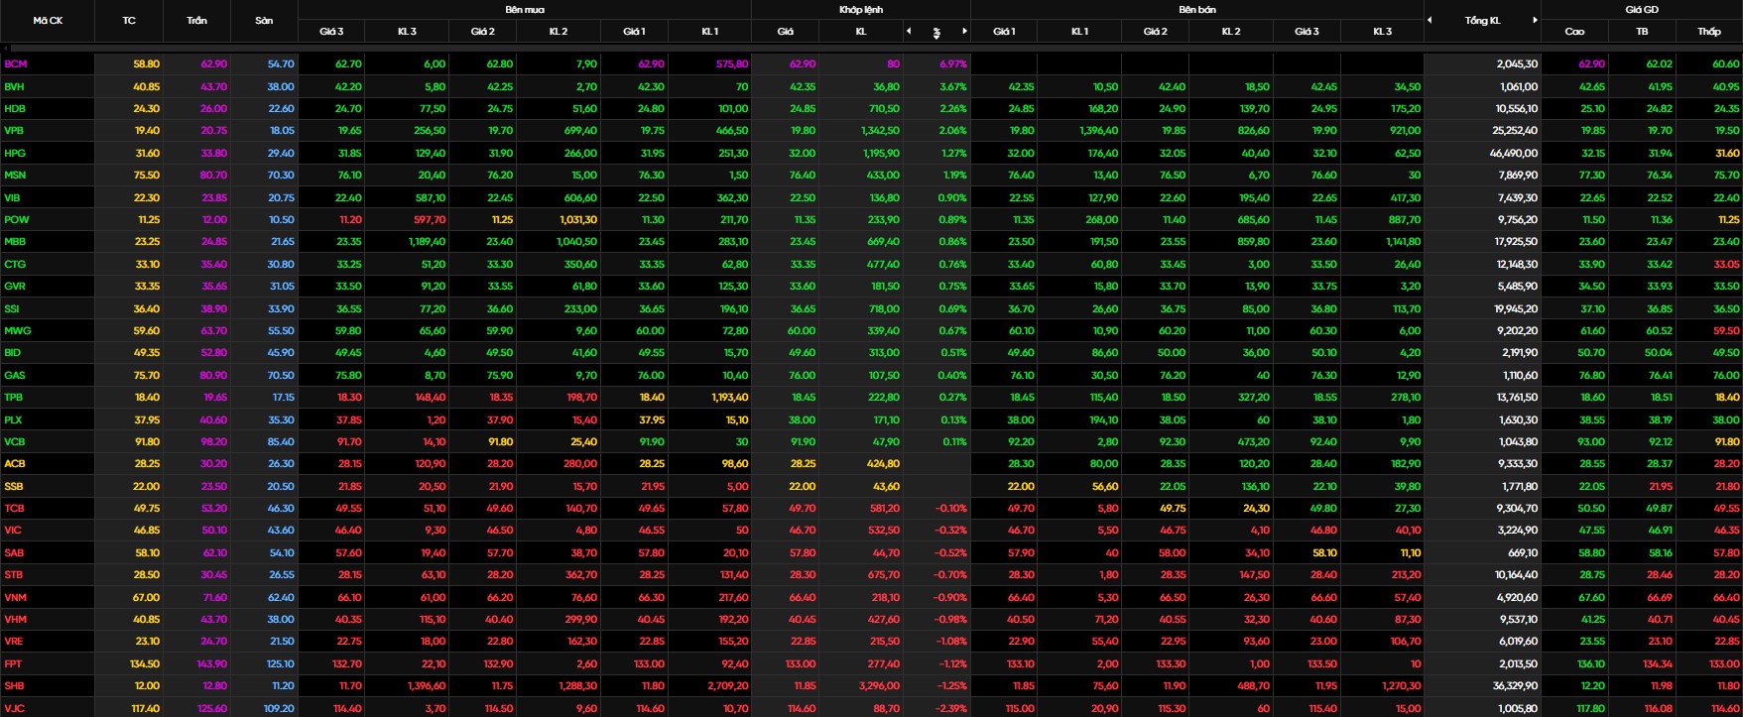Open the VHM stock symbol
Image resolution: width=1743 pixels, height=717 pixels.
pyautogui.click(x=16, y=619)
